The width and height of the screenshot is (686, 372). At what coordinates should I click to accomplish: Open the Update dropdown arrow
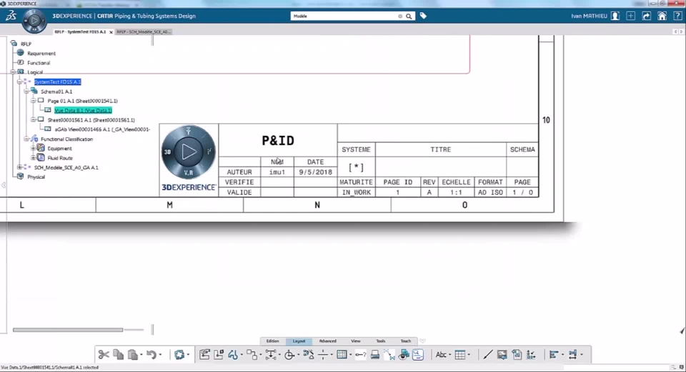point(188,355)
